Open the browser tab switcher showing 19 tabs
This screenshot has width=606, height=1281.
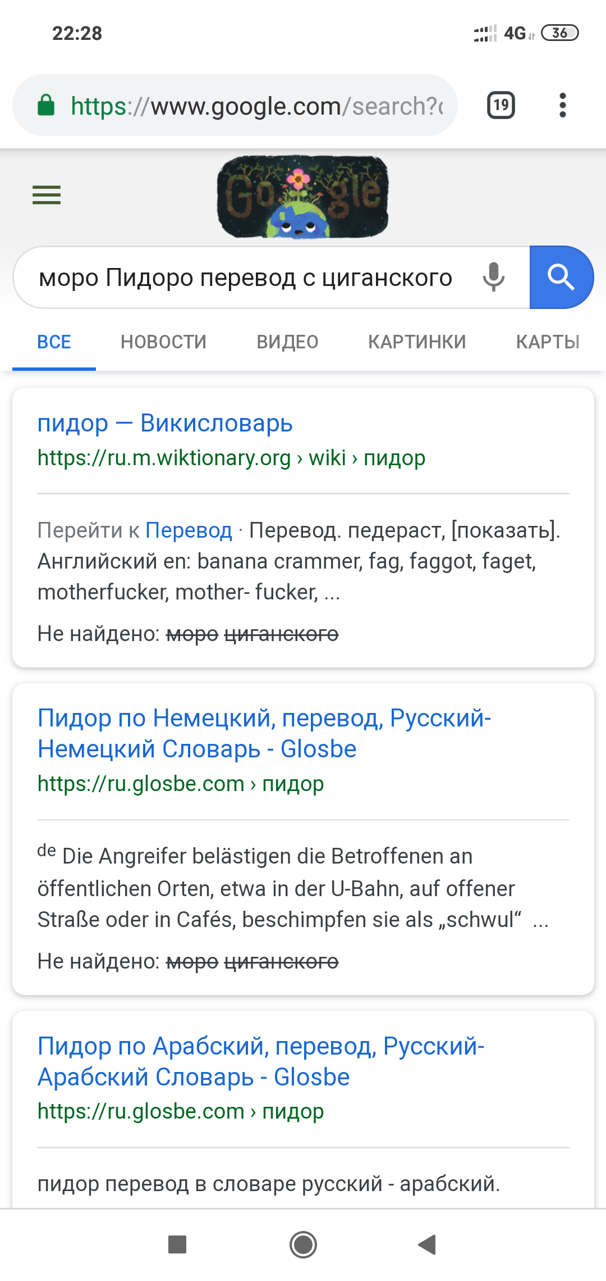pyautogui.click(x=500, y=105)
